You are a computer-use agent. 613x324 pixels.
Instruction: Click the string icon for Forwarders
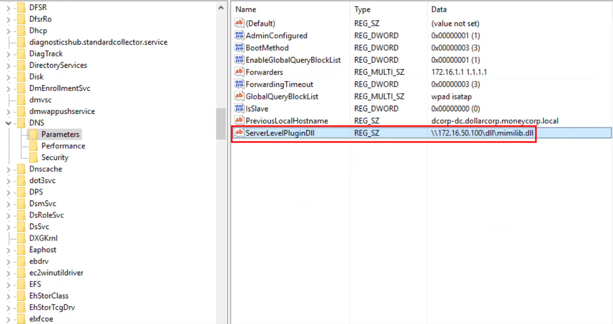click(x=239, y=72)
